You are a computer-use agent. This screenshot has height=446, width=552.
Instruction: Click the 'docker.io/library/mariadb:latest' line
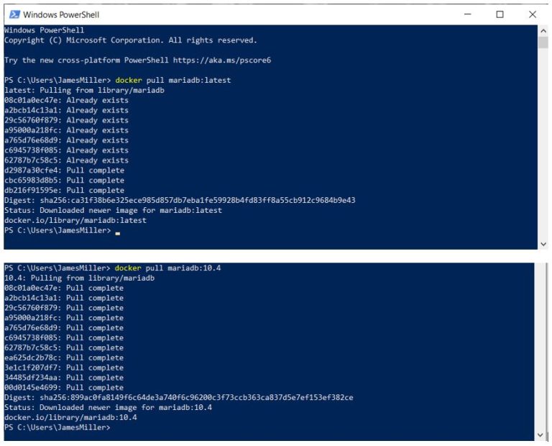click(x=75, y=221)
